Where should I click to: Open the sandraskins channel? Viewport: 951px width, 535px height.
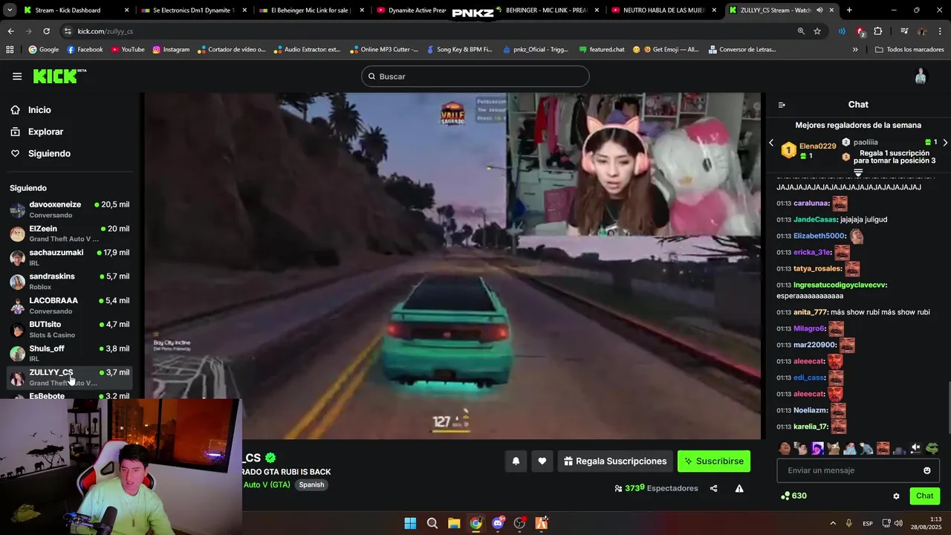69,281
